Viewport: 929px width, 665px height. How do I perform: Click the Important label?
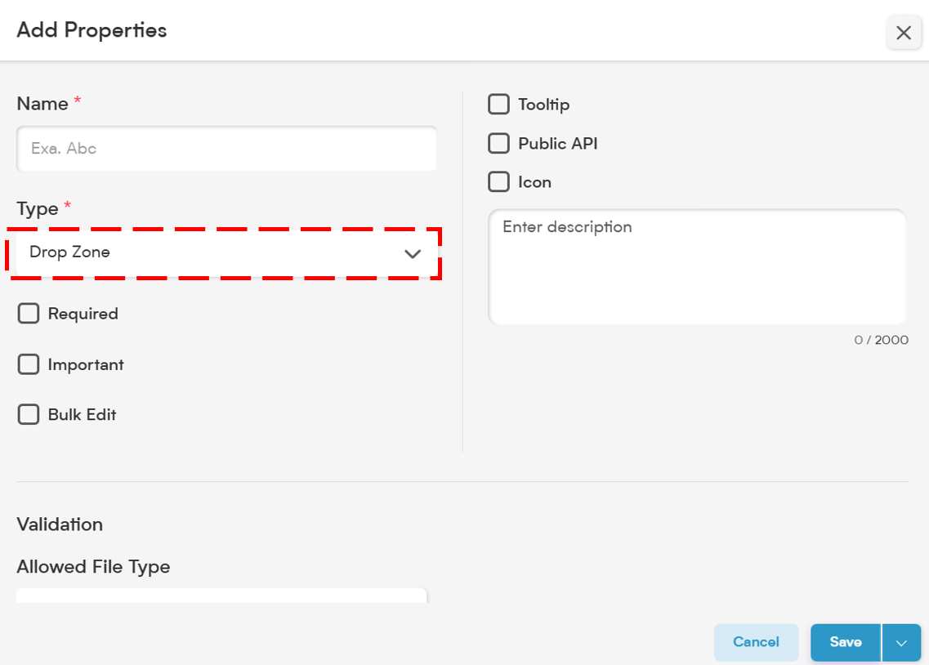click(86, 365)
